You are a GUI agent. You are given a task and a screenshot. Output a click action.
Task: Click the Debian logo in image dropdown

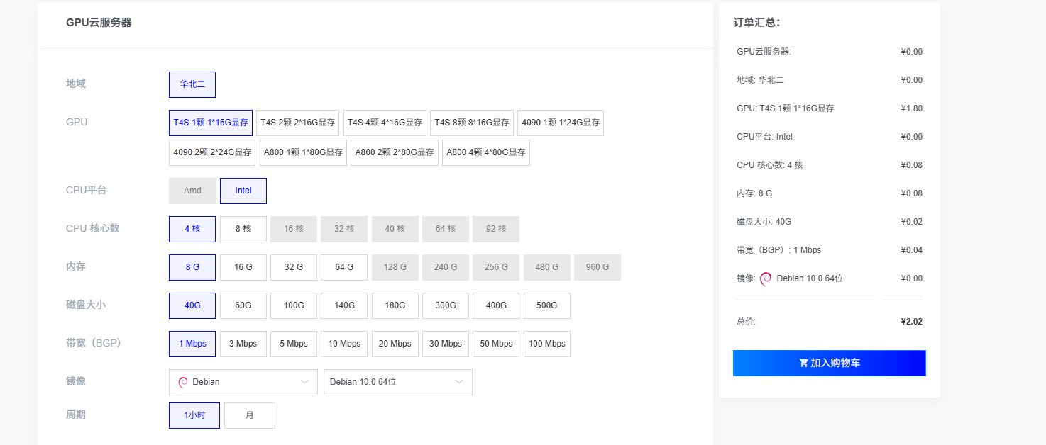tap(183, 382)
